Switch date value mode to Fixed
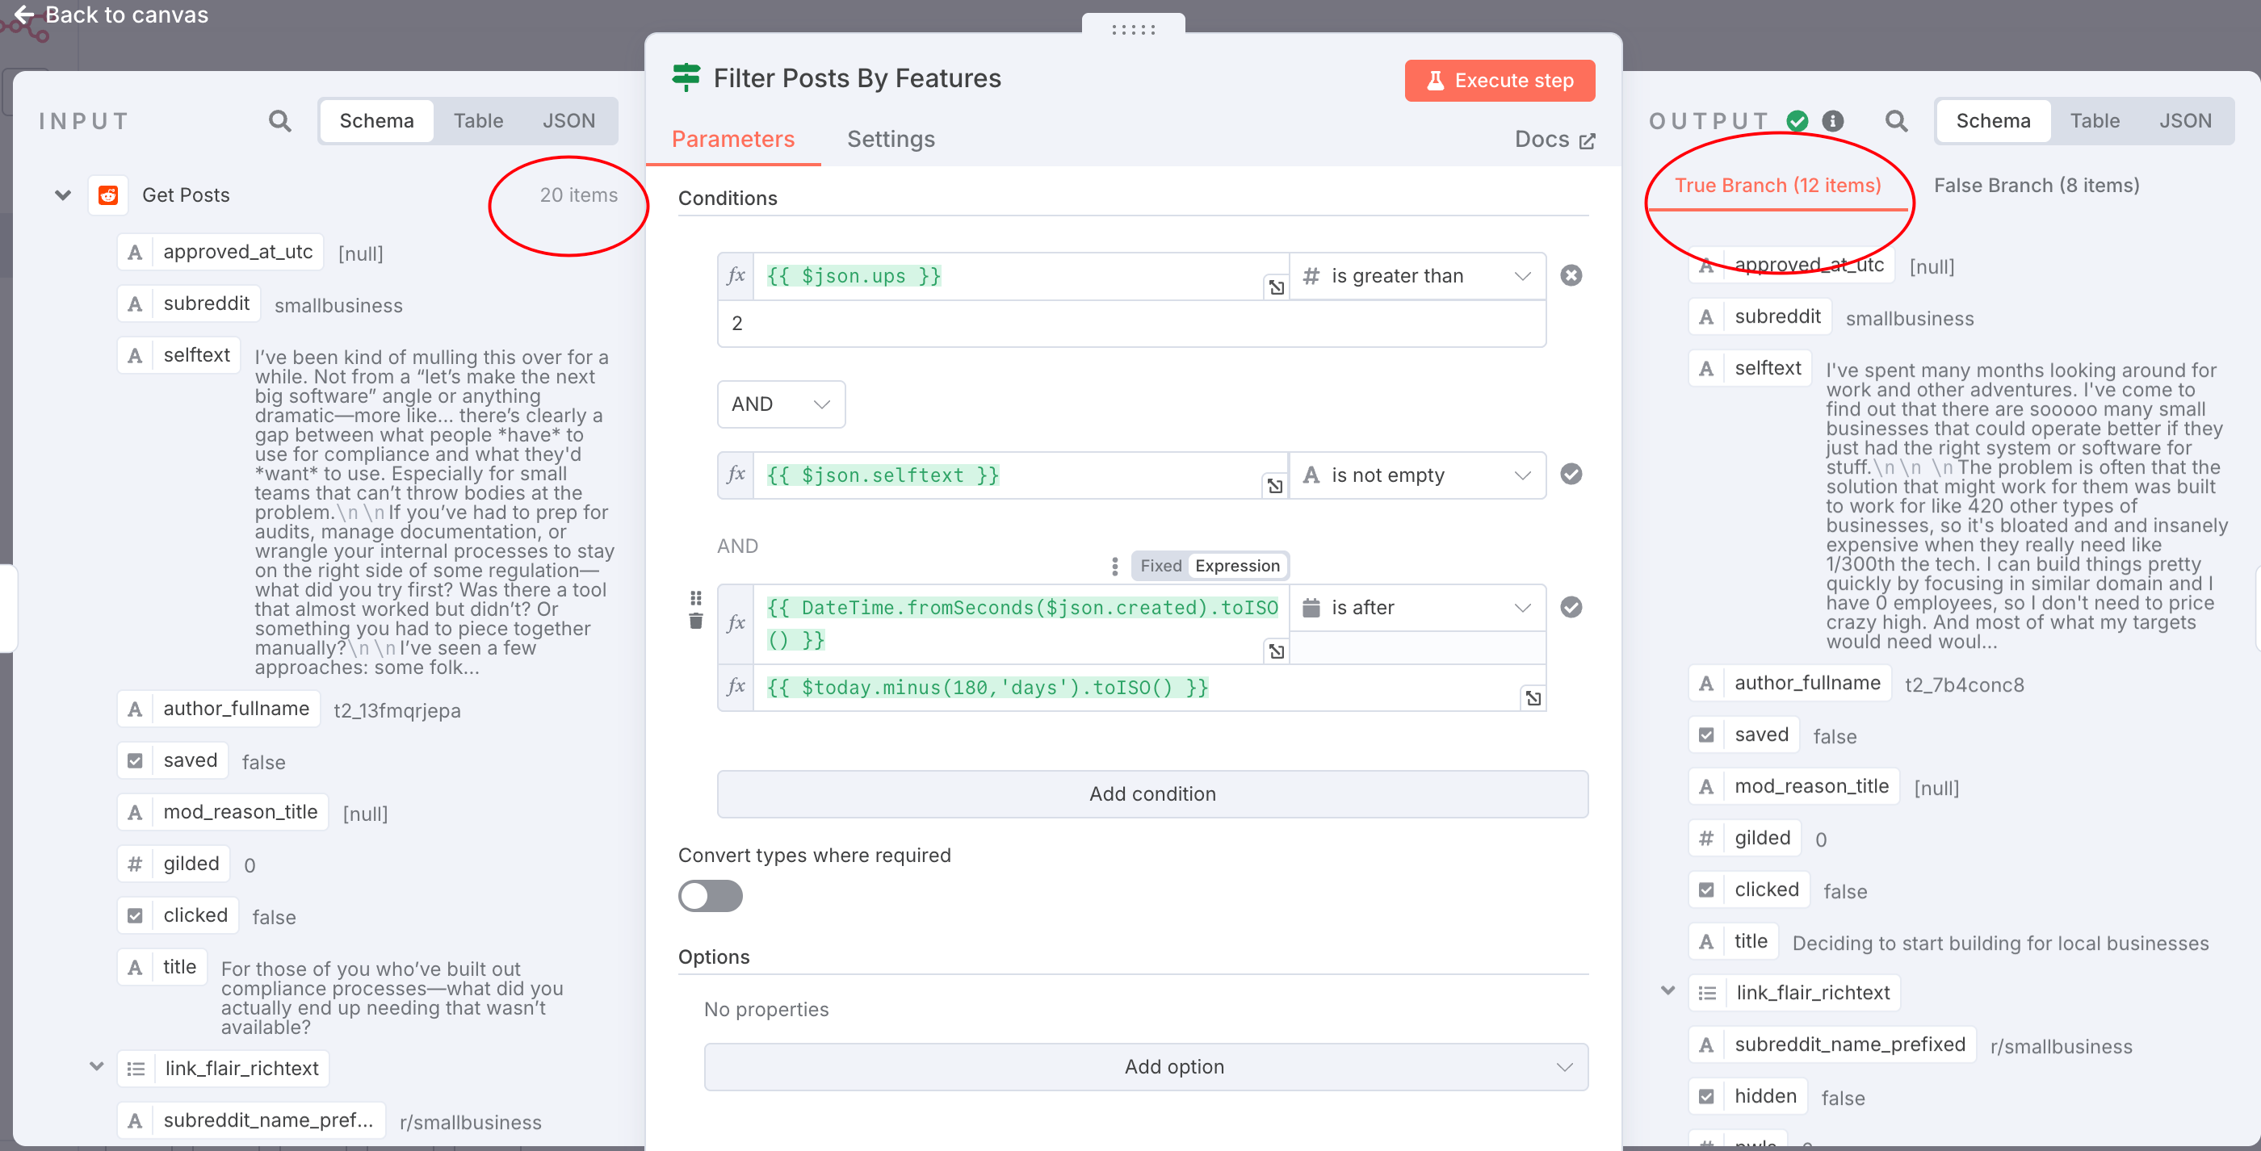This screenshot has height=1151, width=2261. [1160, 566]
